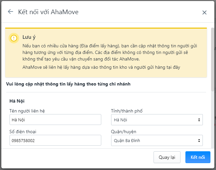
Task: Open the Tỉnh/thành phố dropdown
Action: point(157,120)
